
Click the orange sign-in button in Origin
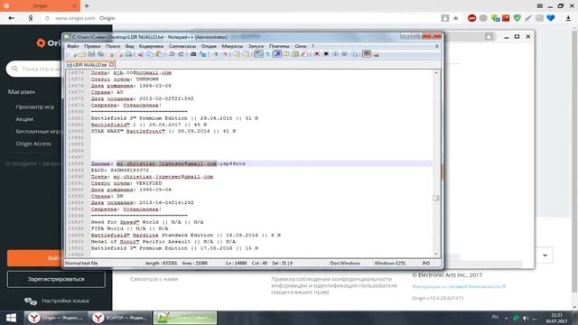point(35,258)
